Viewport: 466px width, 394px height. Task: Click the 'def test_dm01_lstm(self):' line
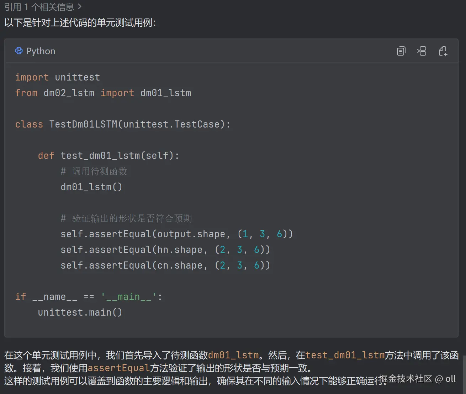108,156
